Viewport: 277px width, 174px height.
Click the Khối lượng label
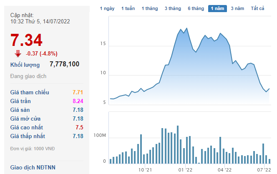click(25, 65)
